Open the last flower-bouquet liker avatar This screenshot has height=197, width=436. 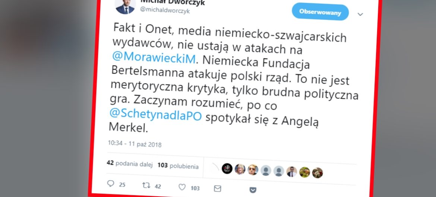(317, 173)
